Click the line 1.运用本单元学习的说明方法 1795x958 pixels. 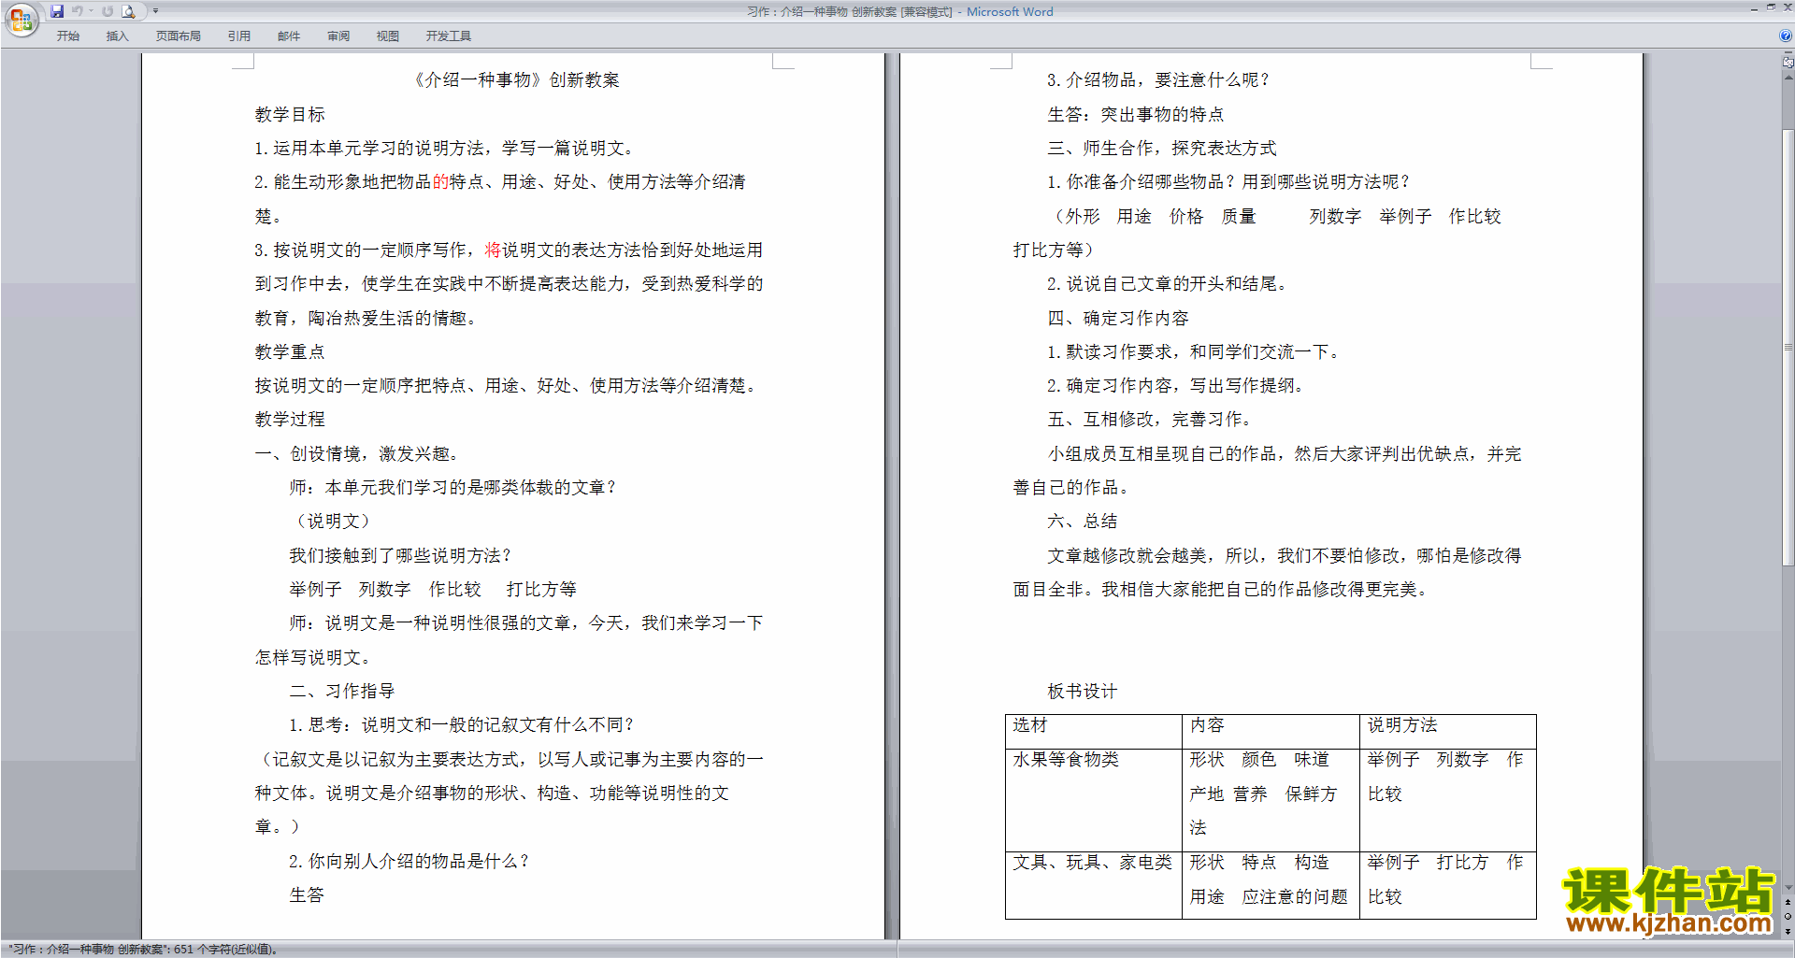445,148
